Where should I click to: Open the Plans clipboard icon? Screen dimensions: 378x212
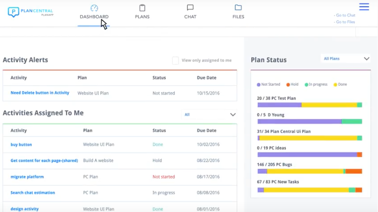tap(142, 8)
